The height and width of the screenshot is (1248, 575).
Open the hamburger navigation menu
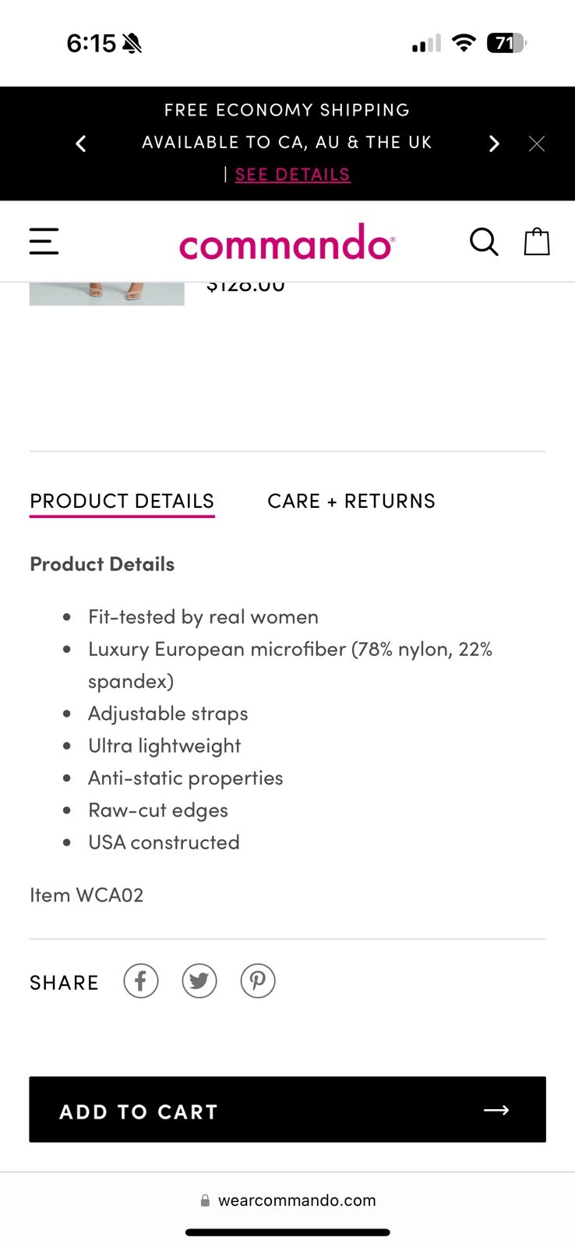[44, 241]
